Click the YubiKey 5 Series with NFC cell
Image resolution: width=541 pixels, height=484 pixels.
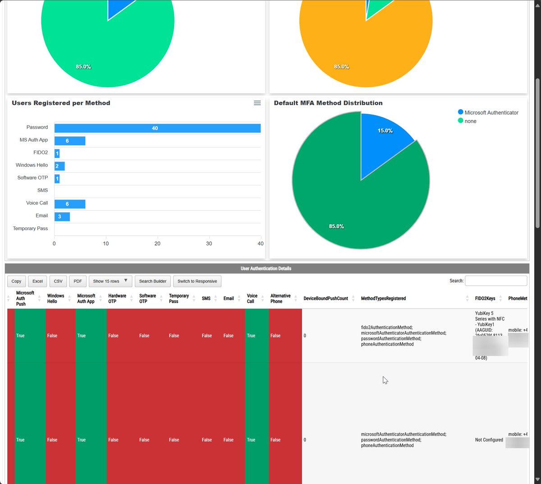click(x=490, y=335)
